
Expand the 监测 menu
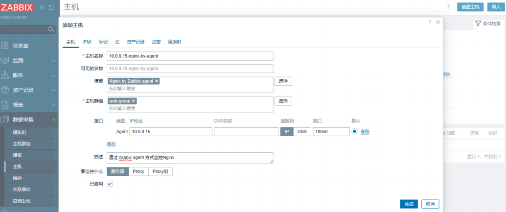(53, 60)
